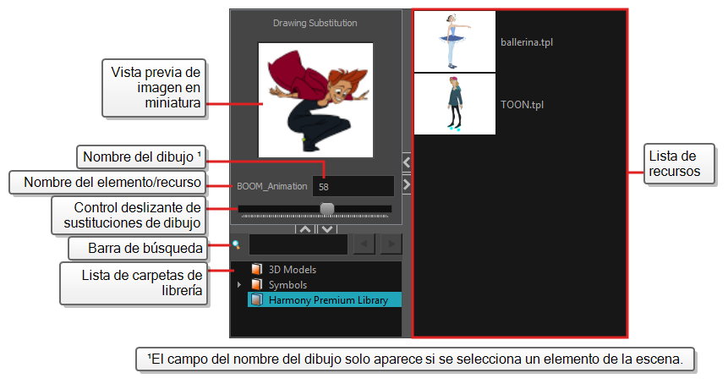This screenshot has height=384, width=728.
Task: Click the BOOM_Animation element name
Action: click(x=272, y=186)
